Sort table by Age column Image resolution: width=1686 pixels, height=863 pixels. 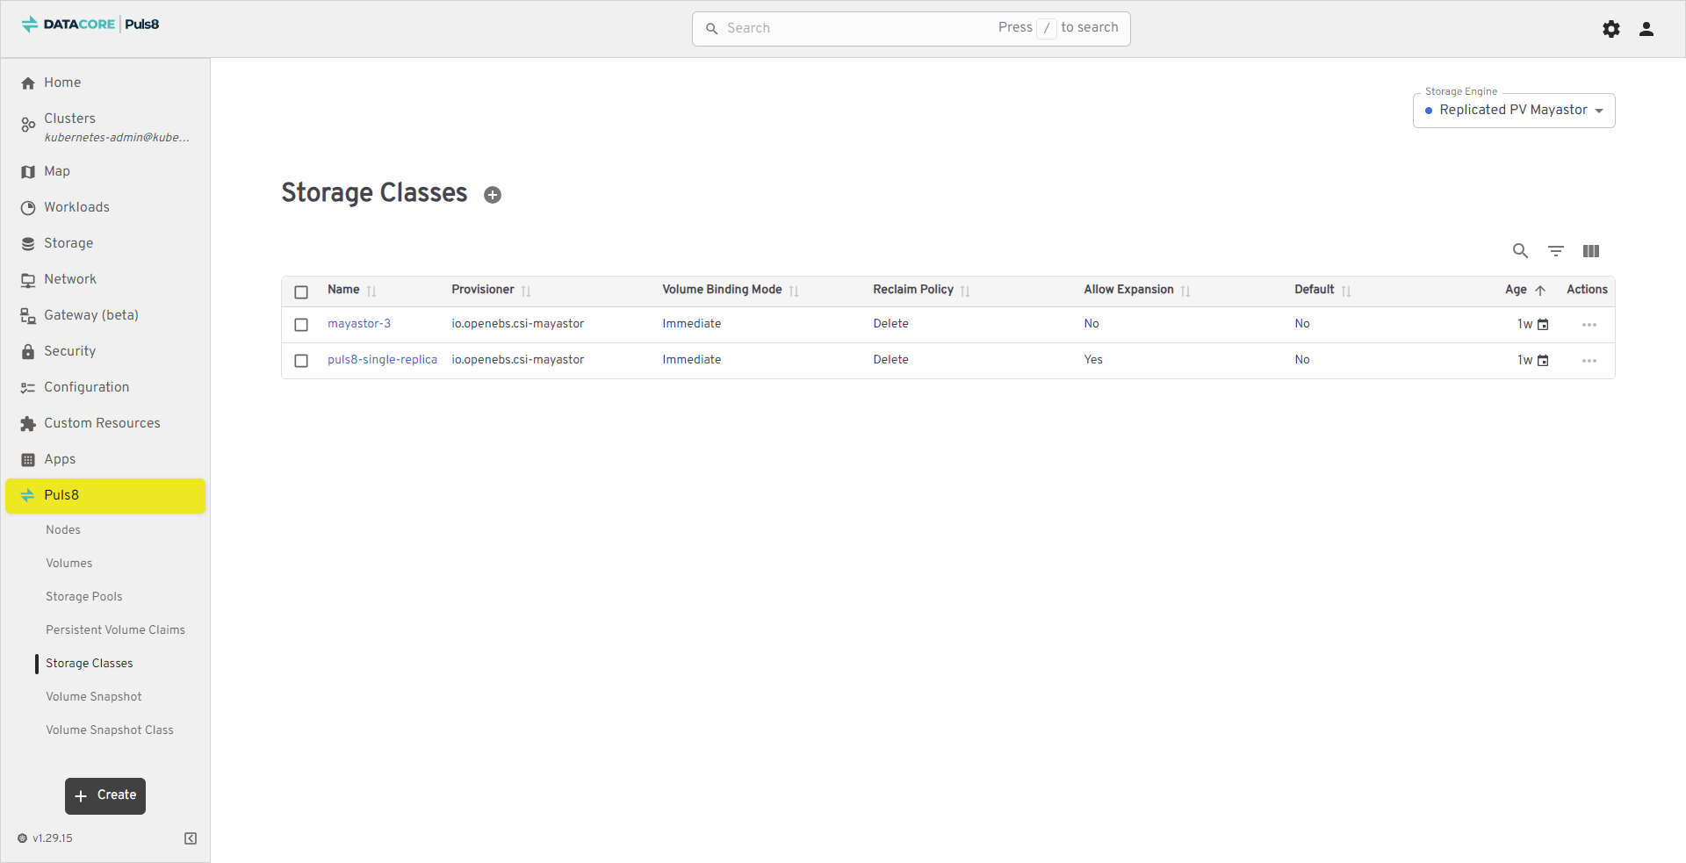coord(1517,290)
